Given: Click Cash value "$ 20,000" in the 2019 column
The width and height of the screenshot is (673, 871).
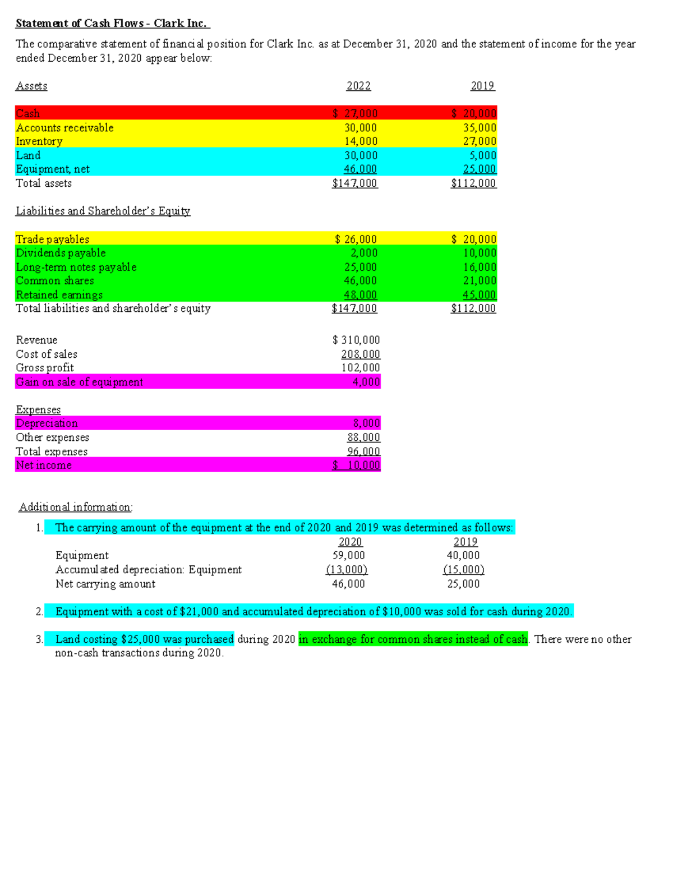Looking at the screenshot, I should tap(474, 113).
